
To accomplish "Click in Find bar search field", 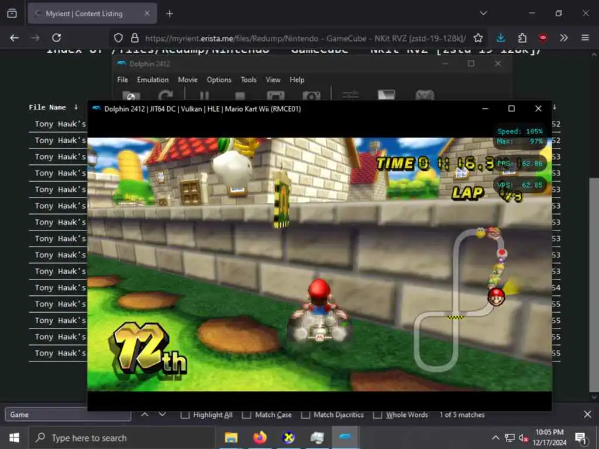I will pos(68,415).
